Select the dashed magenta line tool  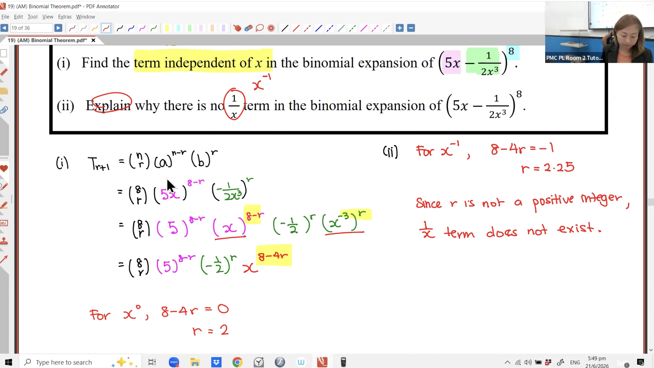[x=375, y=28]
